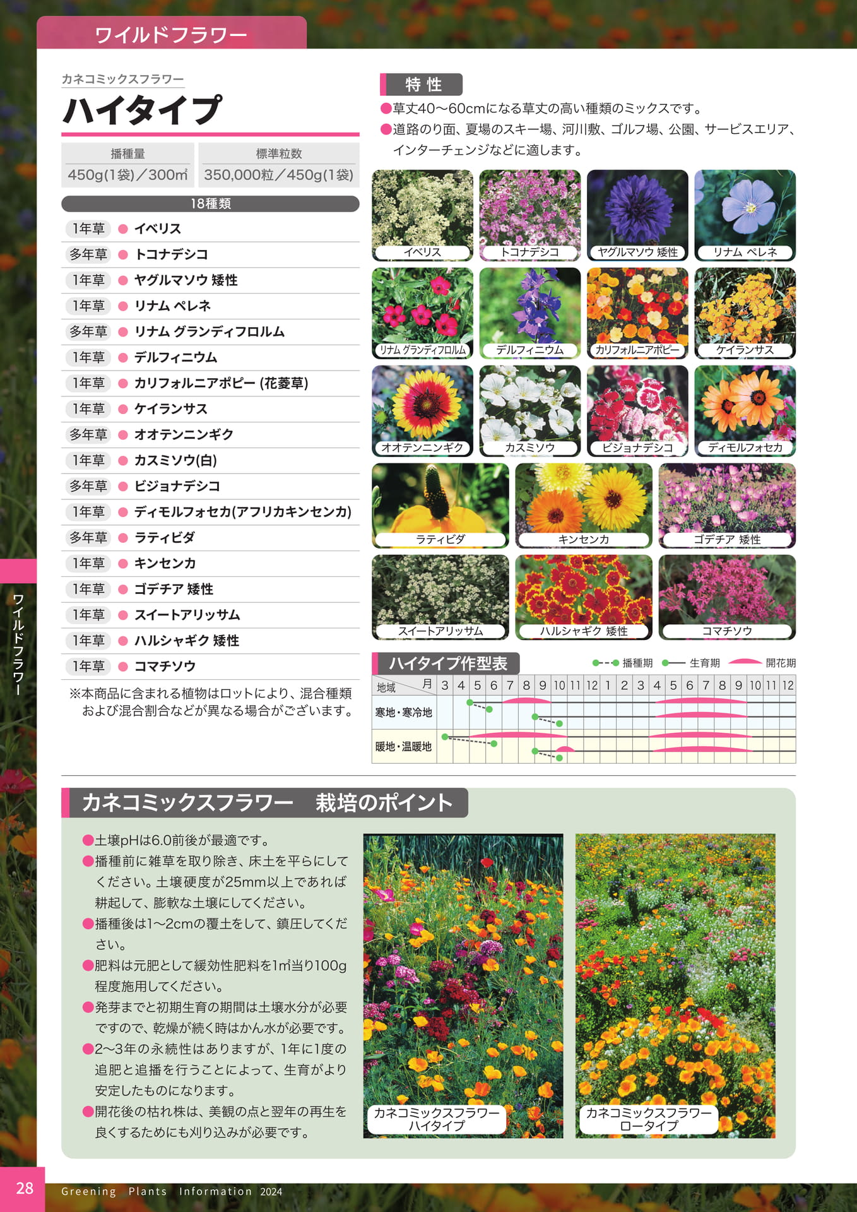The width and height of the screenshot is (857, 1212).
Task: Click the 標準粒数 value 350,000粒
Action: click(x=279, y=175)
